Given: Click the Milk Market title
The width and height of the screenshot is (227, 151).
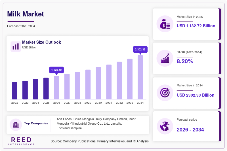Looking at the screenshot, I should click(26, 14).
